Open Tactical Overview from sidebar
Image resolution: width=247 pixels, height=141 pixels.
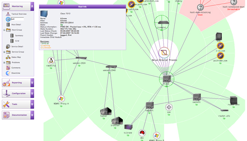[x=19, y=14]
